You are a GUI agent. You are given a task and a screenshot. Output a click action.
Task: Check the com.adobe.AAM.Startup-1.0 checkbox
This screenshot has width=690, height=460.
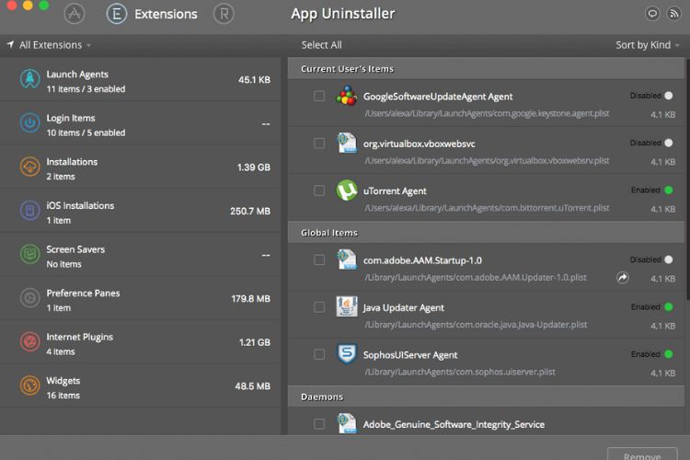click(319, 260)
